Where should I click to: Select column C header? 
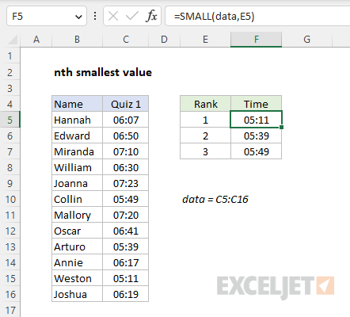click(x=126, y=40)
